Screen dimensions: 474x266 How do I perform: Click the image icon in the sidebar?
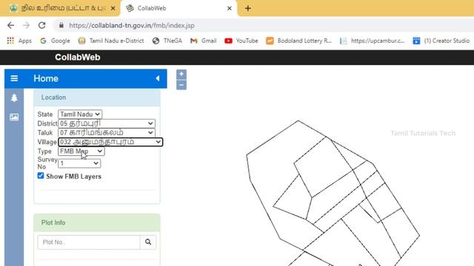[x=14, y=117]
